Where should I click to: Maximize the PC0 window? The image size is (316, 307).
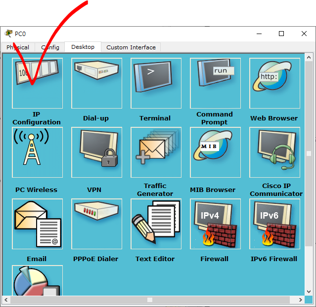(281, 34)
